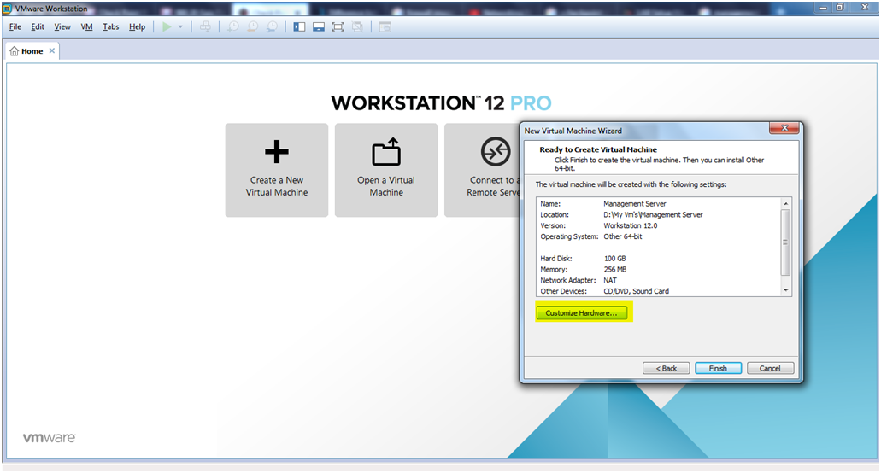
Task: Click the Unity mode toolbar icon
Action: [x=357, y=27]
